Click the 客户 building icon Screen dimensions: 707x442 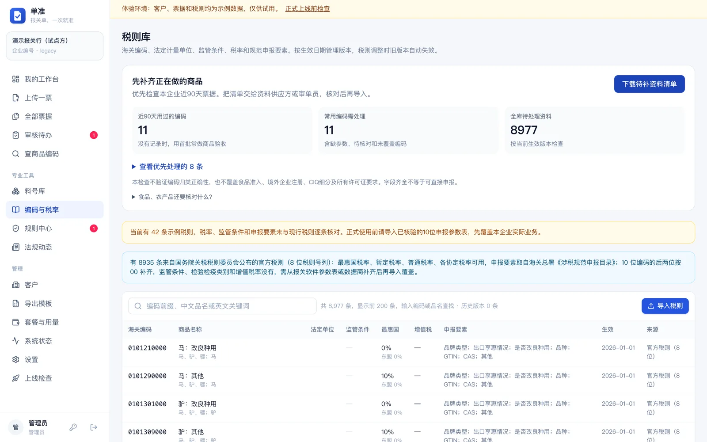point(16,285)
